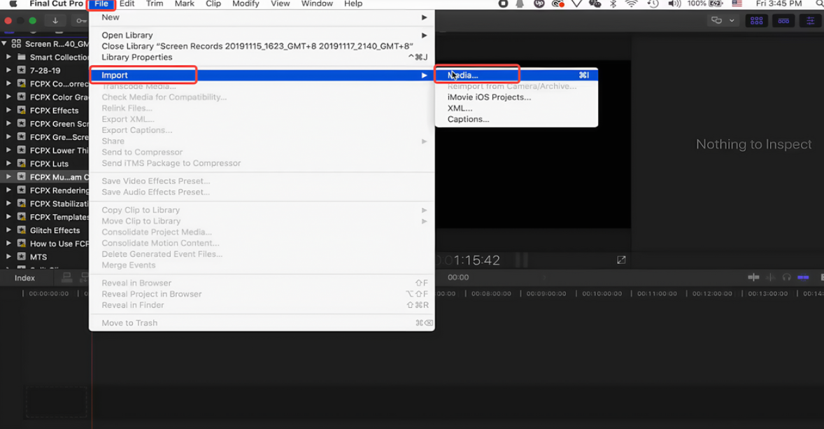Open the File menu
824x429 pixels.
coord(101,3)
